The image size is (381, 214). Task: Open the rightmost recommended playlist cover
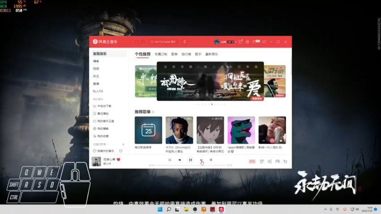coord(272,130)
